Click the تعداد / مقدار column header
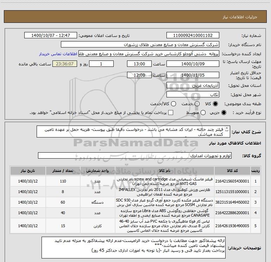The width and height of the screenshot is (271, 262). click(63, 171)
